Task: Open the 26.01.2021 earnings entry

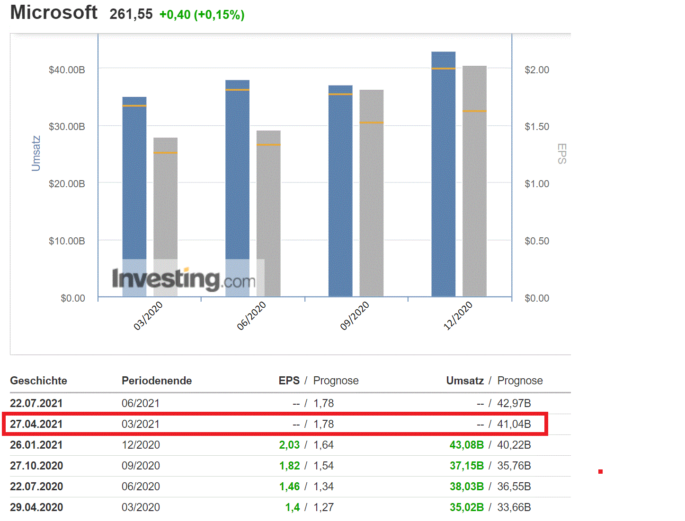Action: [x=36, y=445]
